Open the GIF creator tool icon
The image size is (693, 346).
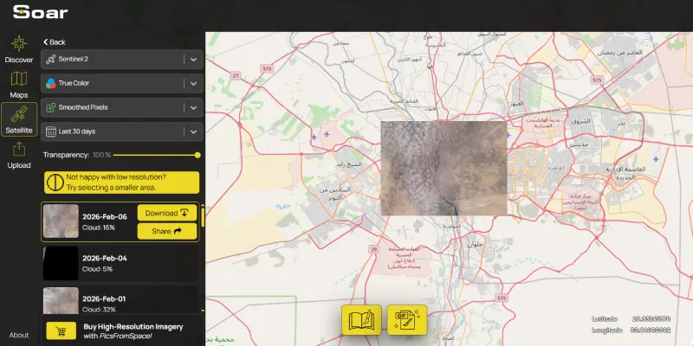point(407,320)
